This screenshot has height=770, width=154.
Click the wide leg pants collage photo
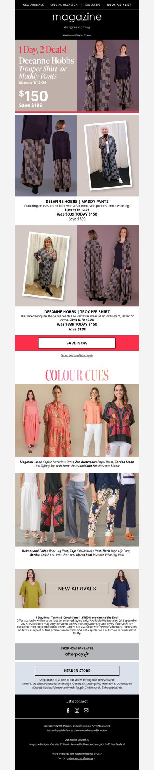tap(77, 510)
